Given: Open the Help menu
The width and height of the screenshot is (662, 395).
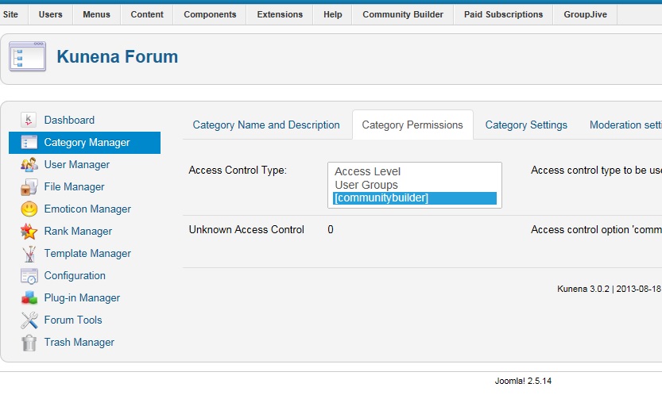Looking at the screenshot, I should [333, 14].
